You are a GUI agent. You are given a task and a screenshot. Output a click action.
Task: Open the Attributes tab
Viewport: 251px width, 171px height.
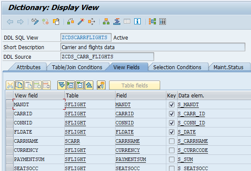click(29, 67)
